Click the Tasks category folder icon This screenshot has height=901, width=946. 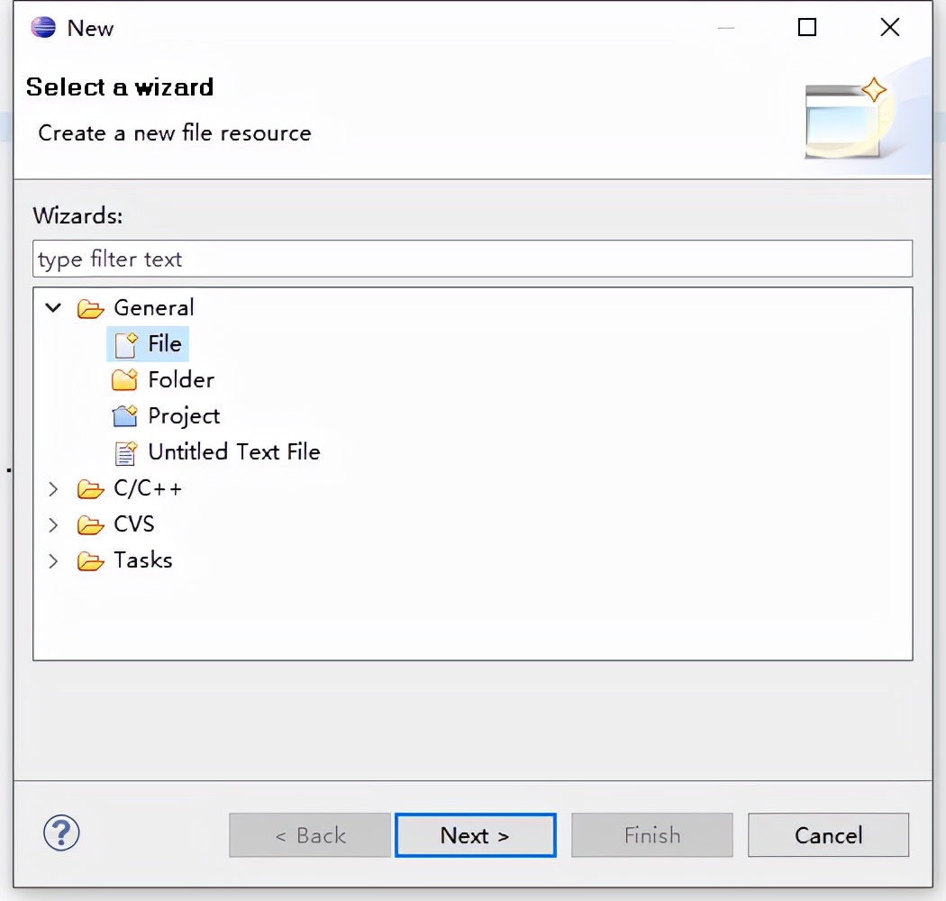tap(90, 561)
